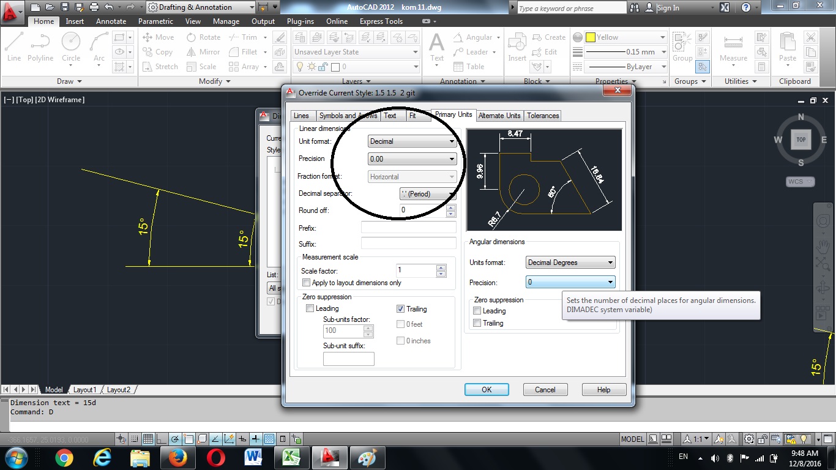The image size is (836, 470).
Task: Click the Insert block tool
Action: [517, 47]
